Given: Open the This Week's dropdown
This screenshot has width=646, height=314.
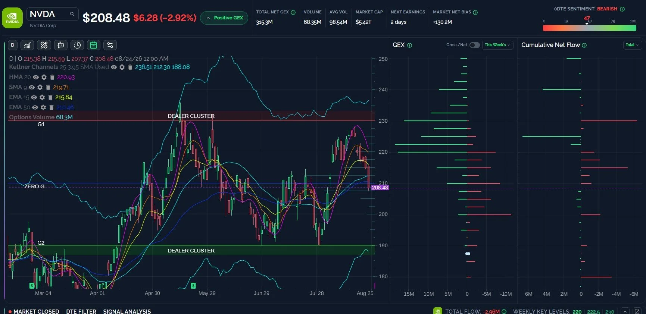Looking at the screenshot, I should (497, 45).
